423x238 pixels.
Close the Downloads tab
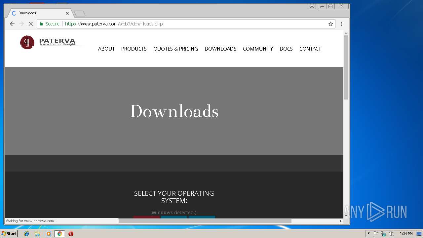(67, 13)
